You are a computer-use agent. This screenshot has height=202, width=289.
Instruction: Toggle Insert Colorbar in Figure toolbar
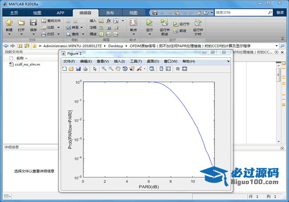coord(161,69)
